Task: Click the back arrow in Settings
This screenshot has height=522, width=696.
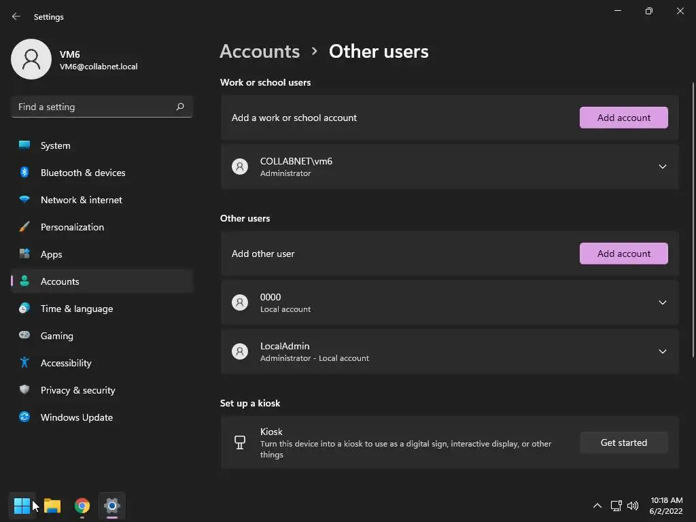Action: (16, 16)
